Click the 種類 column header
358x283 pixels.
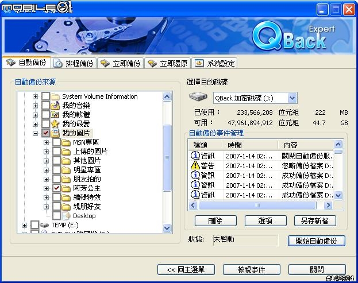click(206, 145)
